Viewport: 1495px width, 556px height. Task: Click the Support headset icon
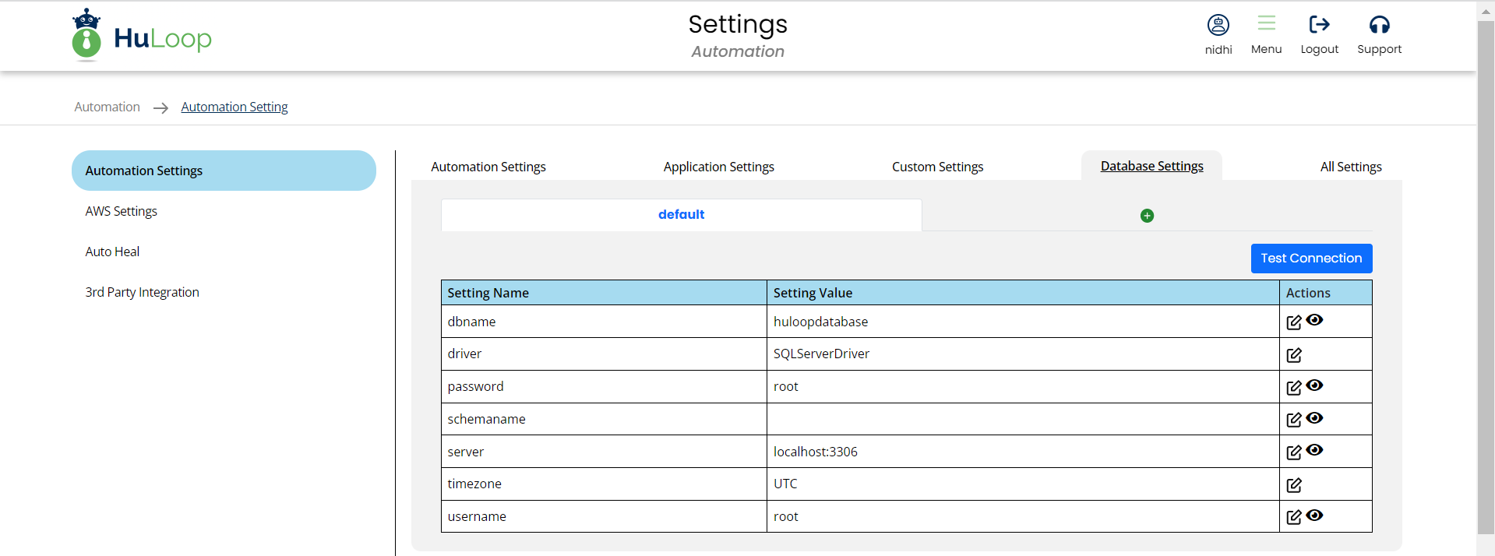pyautogui.click(x=1379, y=25)
